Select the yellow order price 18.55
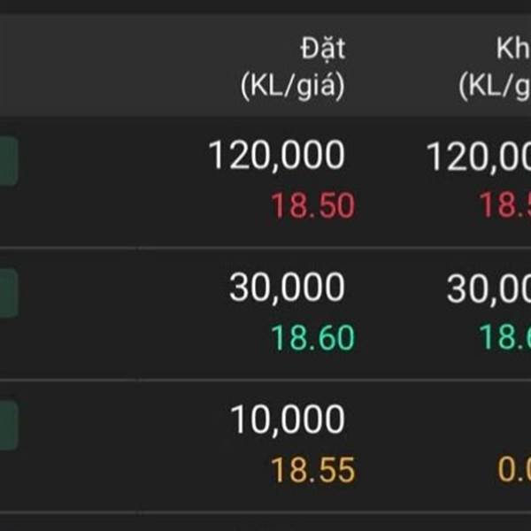531x531 pixels. tap(312, 470)
